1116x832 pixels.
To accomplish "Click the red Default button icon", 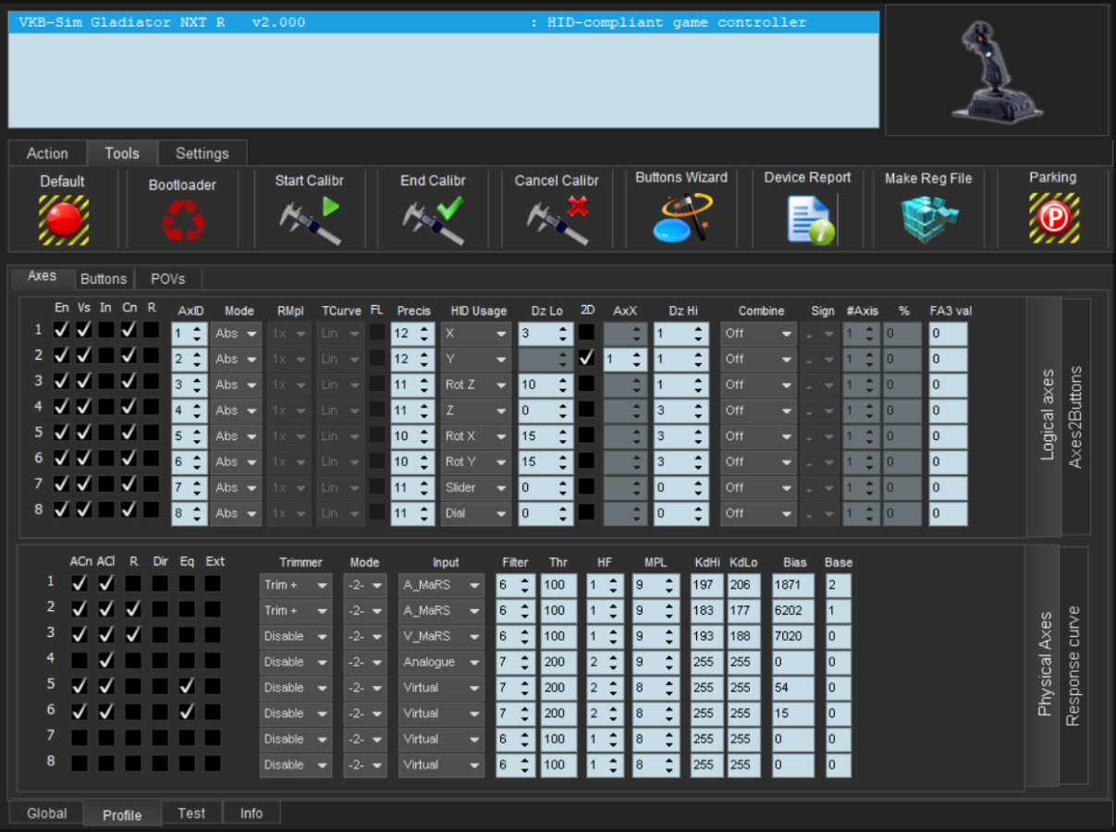I will click(x=64, y=219).
